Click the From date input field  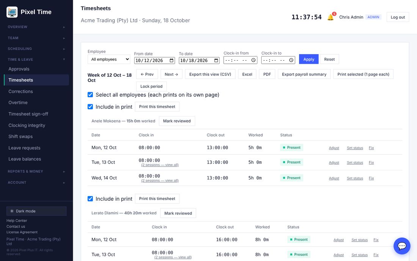(x=154, y=60)
